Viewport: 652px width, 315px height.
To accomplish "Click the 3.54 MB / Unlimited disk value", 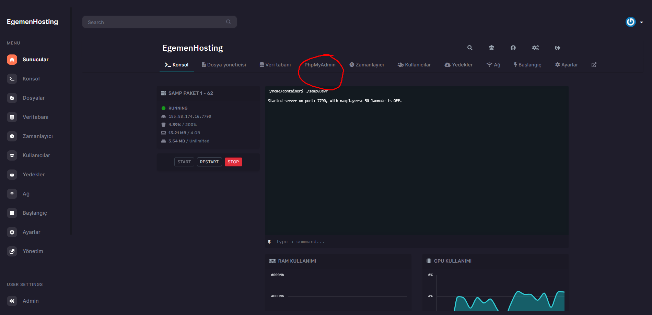I will [189, 141].
